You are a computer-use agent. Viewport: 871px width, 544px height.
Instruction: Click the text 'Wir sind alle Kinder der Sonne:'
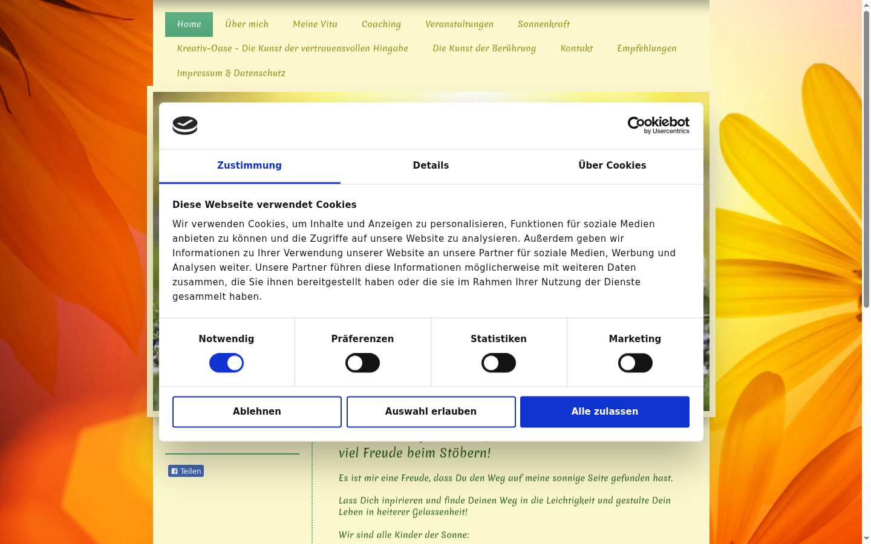[x=404, y=535]
